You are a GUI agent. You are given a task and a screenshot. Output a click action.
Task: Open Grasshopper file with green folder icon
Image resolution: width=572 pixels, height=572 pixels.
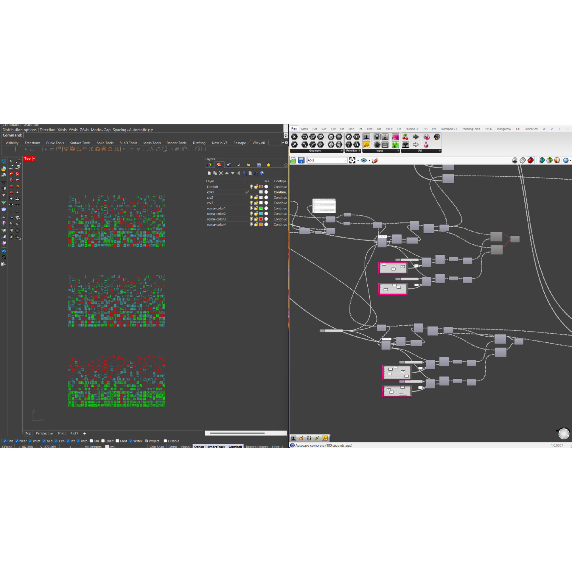pyautogui.click(x=293, y=160)
